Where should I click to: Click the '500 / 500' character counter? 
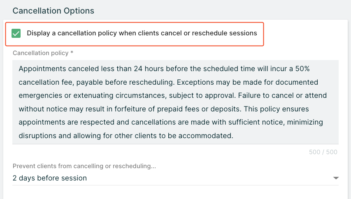(x=323, y=152)
